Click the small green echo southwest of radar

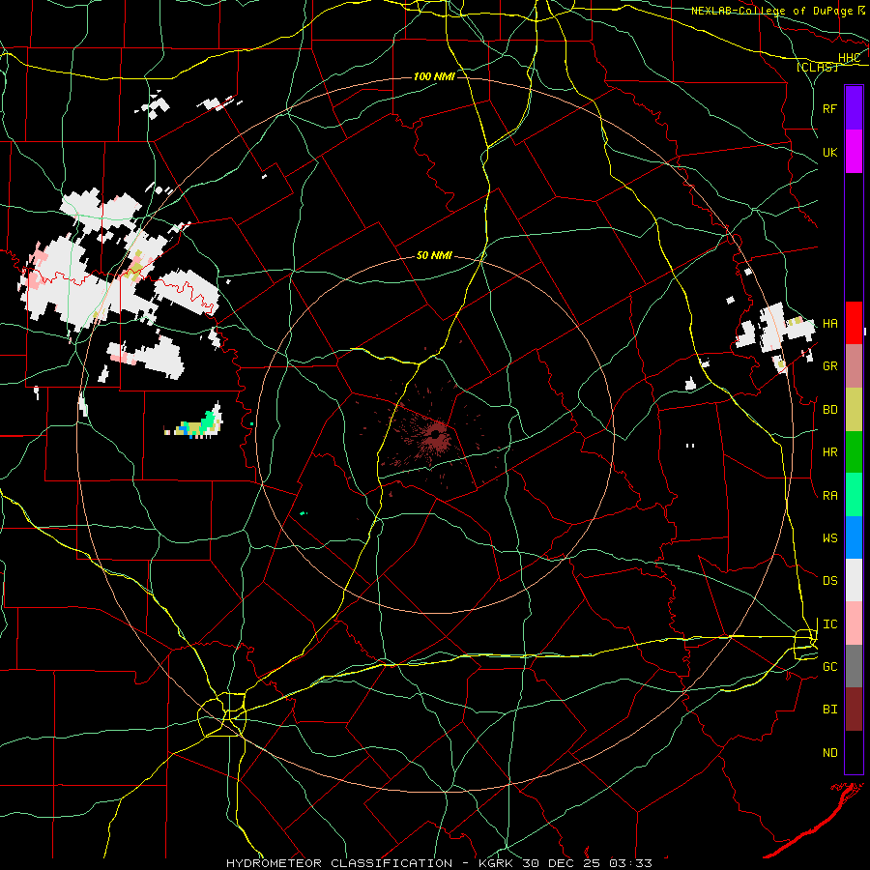303,513
